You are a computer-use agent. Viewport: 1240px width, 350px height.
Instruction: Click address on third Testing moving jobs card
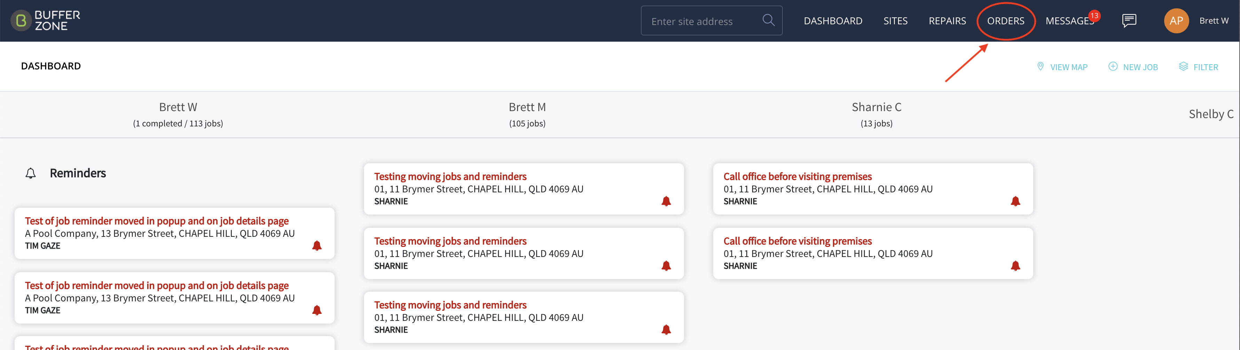[x=478, y=317]
